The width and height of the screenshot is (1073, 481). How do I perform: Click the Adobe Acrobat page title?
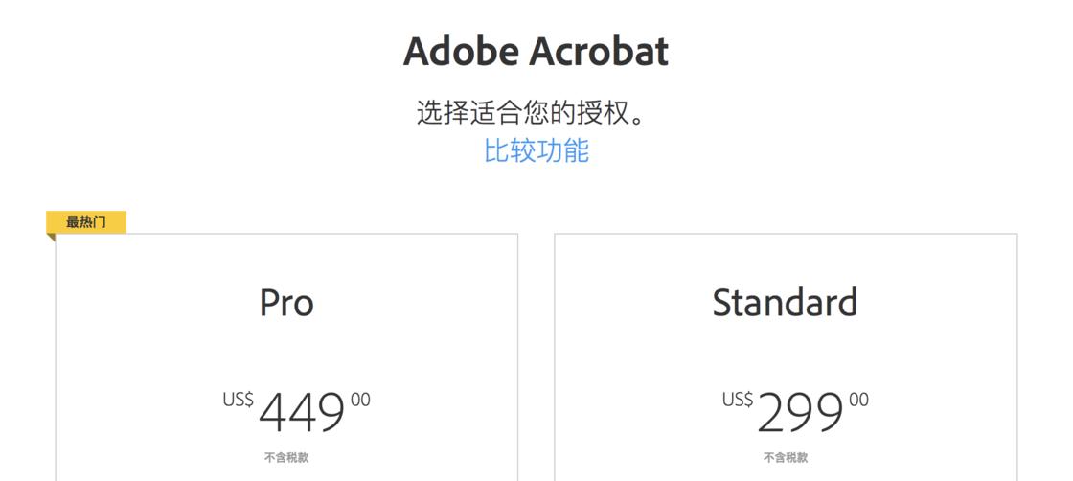point(536,51)
